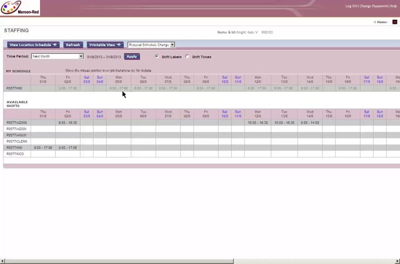Screen dimensions: 400x264
Task: Go to the Home menu item
Action: click(381, 22)
